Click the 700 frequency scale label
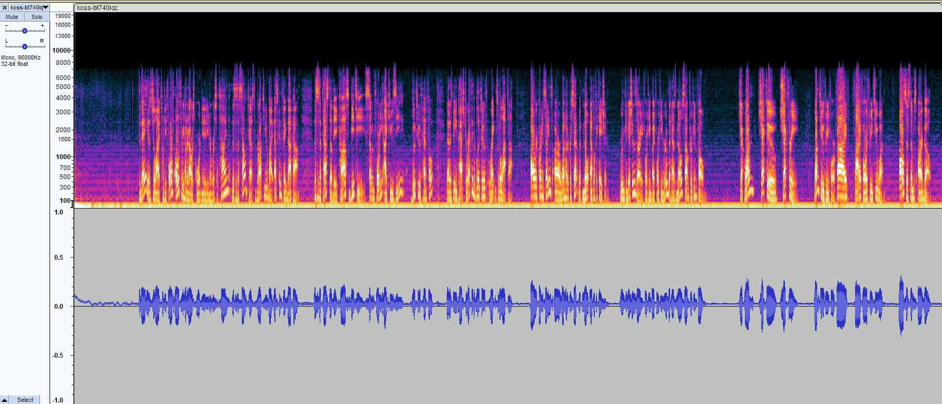The width and height of the screenshot is (942, 404). click(65, 167)
